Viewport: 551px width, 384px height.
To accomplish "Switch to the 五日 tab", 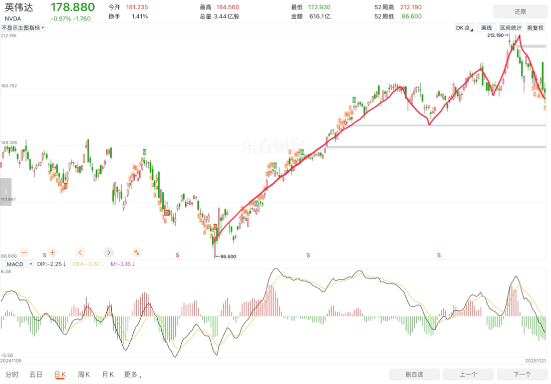I will click(36, 374).
